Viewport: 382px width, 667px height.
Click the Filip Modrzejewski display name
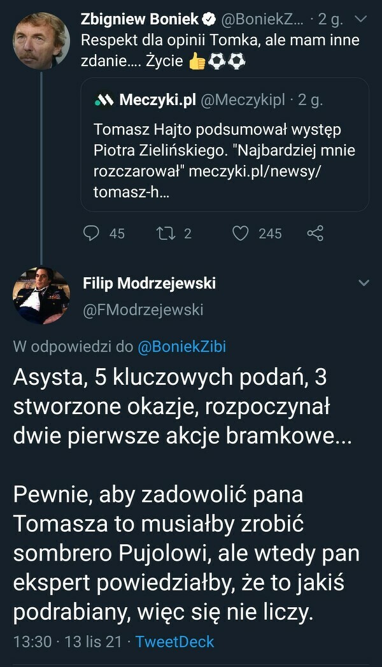(150, 283)
